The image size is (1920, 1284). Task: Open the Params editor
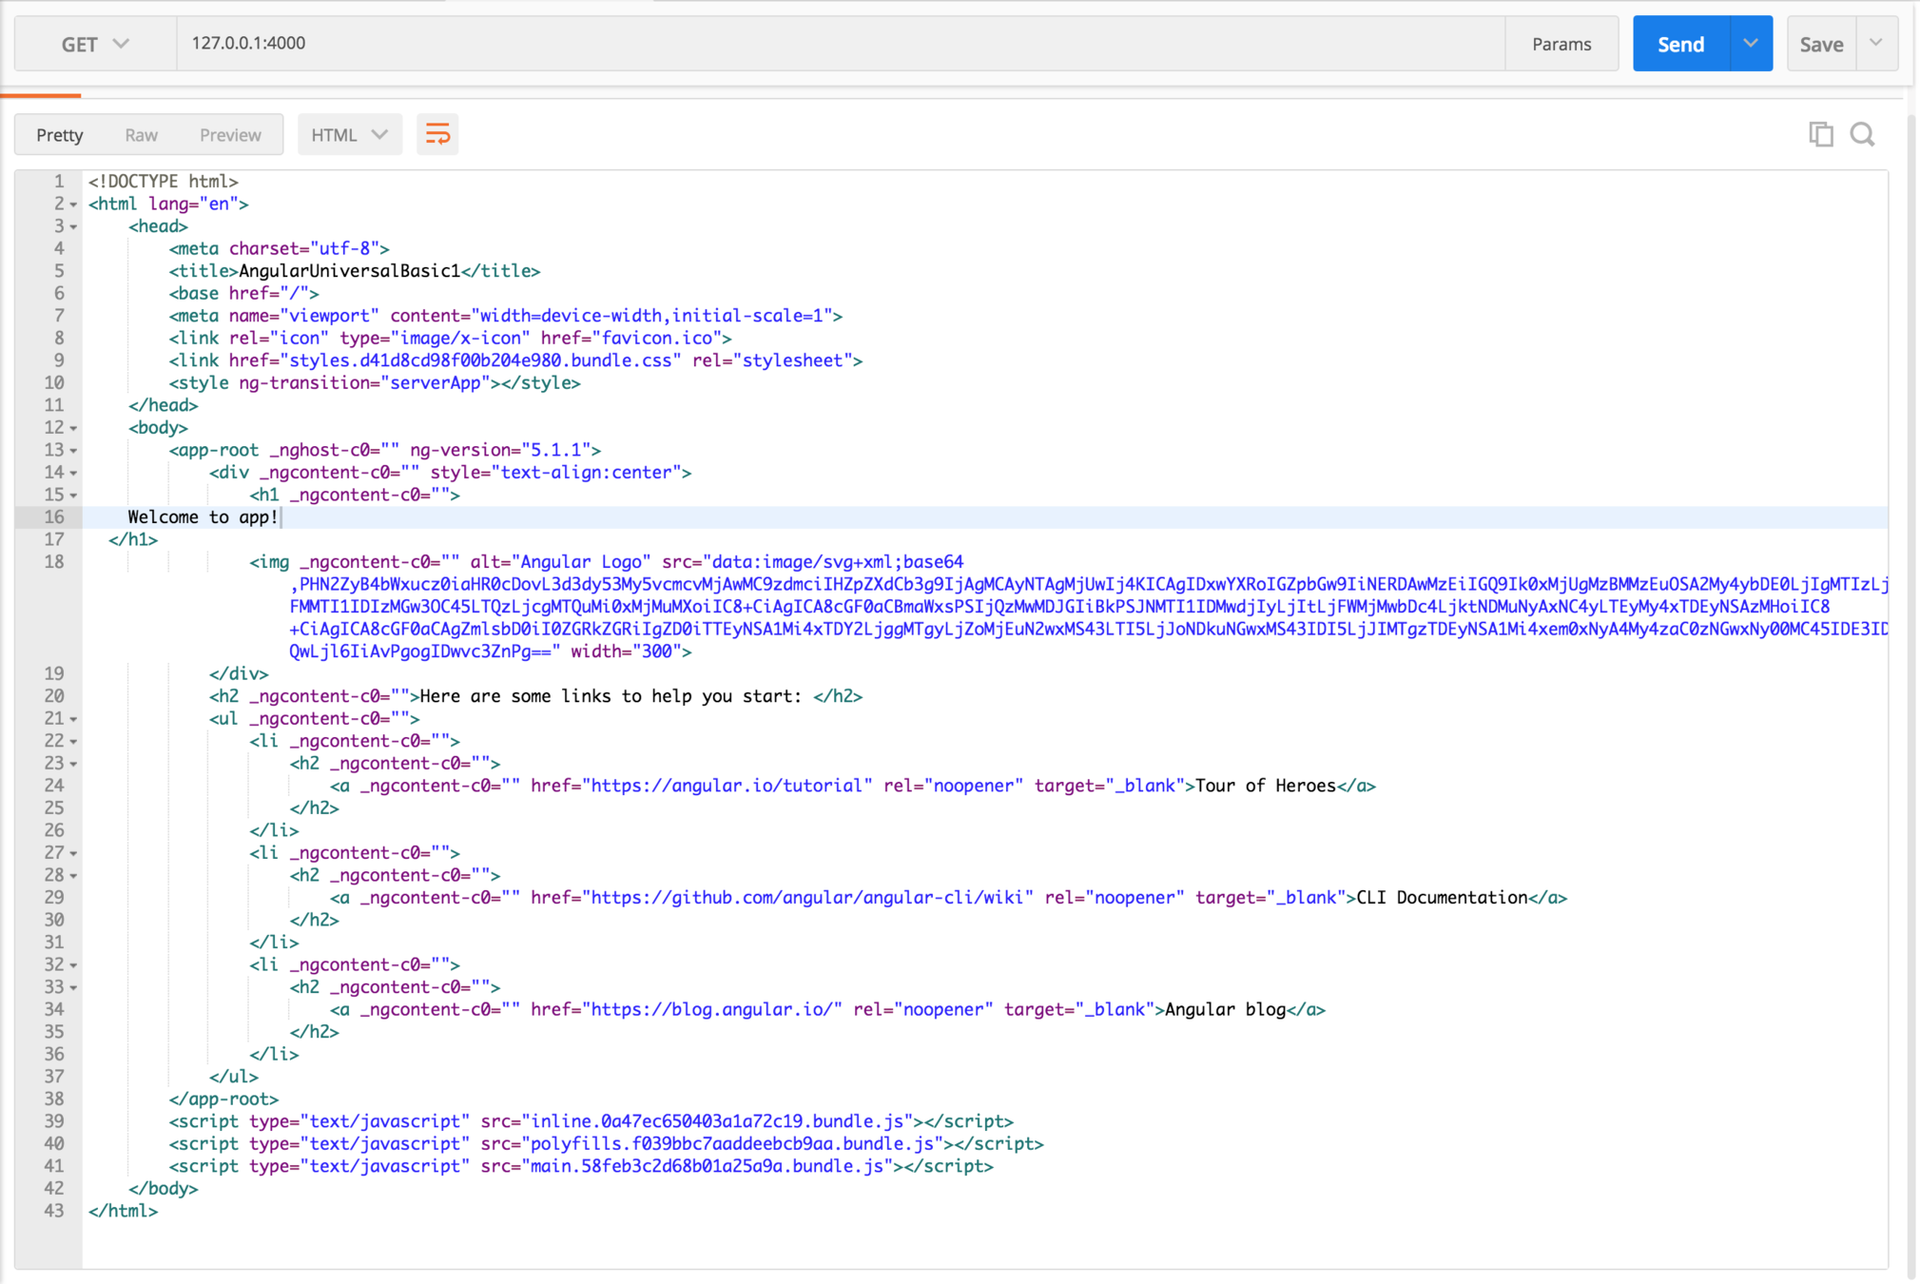(x=1561, y=44)
